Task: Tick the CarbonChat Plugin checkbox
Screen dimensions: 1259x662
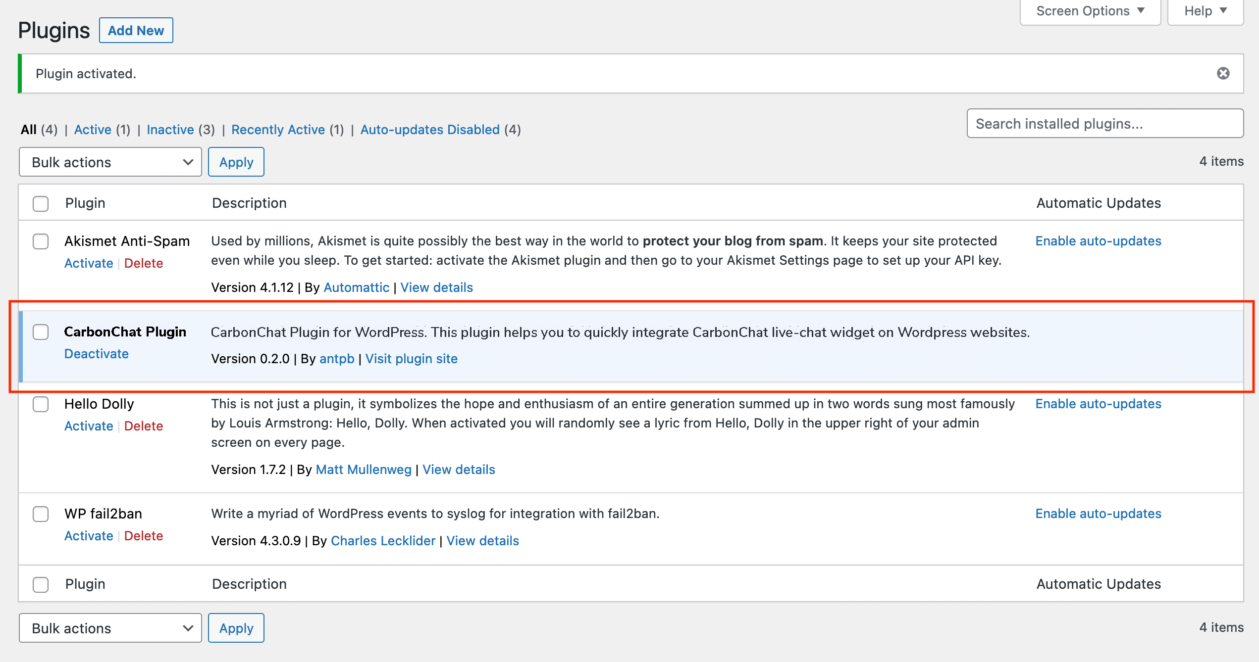Action: [41, 332]
